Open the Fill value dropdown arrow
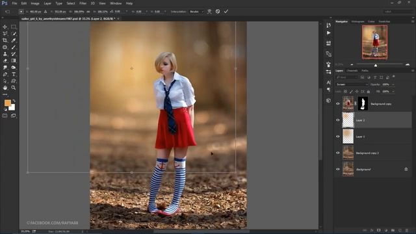Viewport: 416px width, 234px height. point(393,92)
